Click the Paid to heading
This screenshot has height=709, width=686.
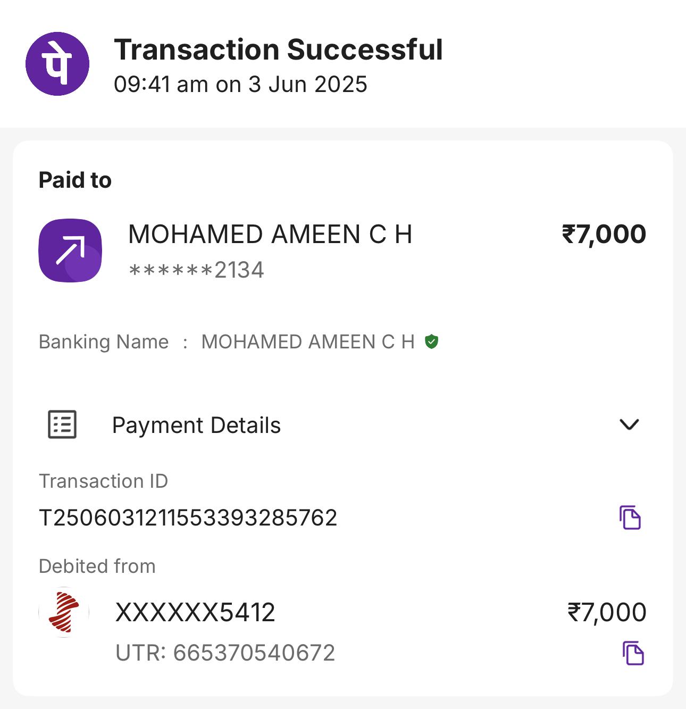(x=75, y=180)
